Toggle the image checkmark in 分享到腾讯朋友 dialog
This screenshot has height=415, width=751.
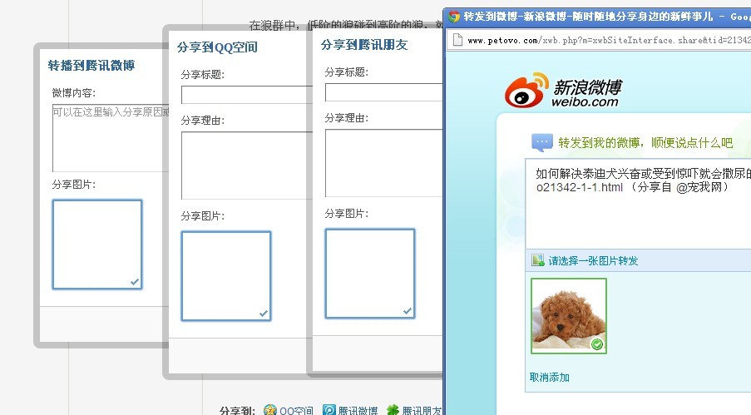click(408, 311)
